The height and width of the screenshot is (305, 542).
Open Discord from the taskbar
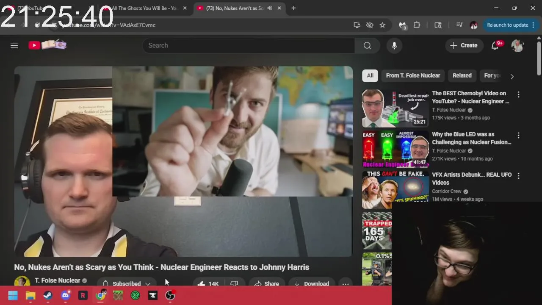(x=65, y=295)
